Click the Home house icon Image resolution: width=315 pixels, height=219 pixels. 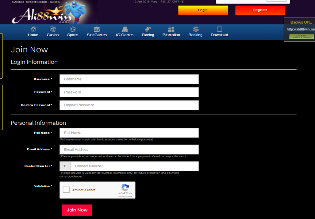33,29
